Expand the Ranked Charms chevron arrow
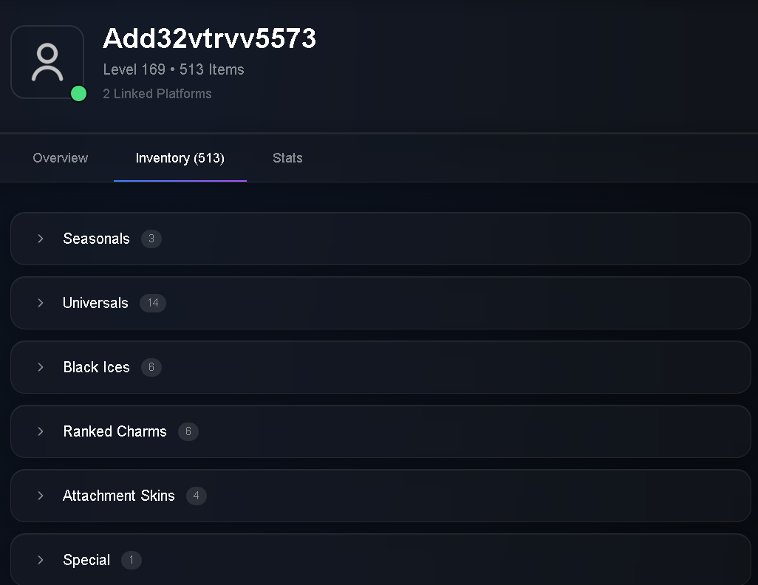Image resolution: width=758 pixels, height=585 pixels. pos(41,431)
